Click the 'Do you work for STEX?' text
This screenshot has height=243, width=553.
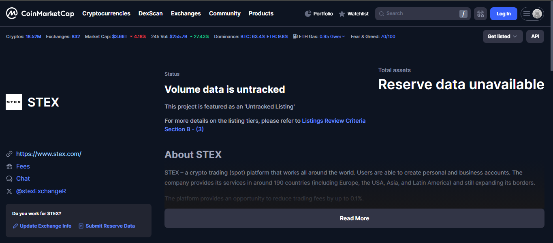point(37,213)
